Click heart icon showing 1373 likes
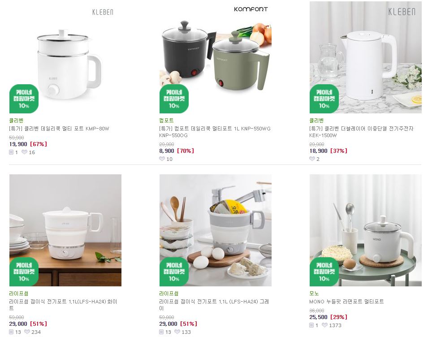Screen dimensions: 428x337 pyautogui.click(x=324, y=325)
